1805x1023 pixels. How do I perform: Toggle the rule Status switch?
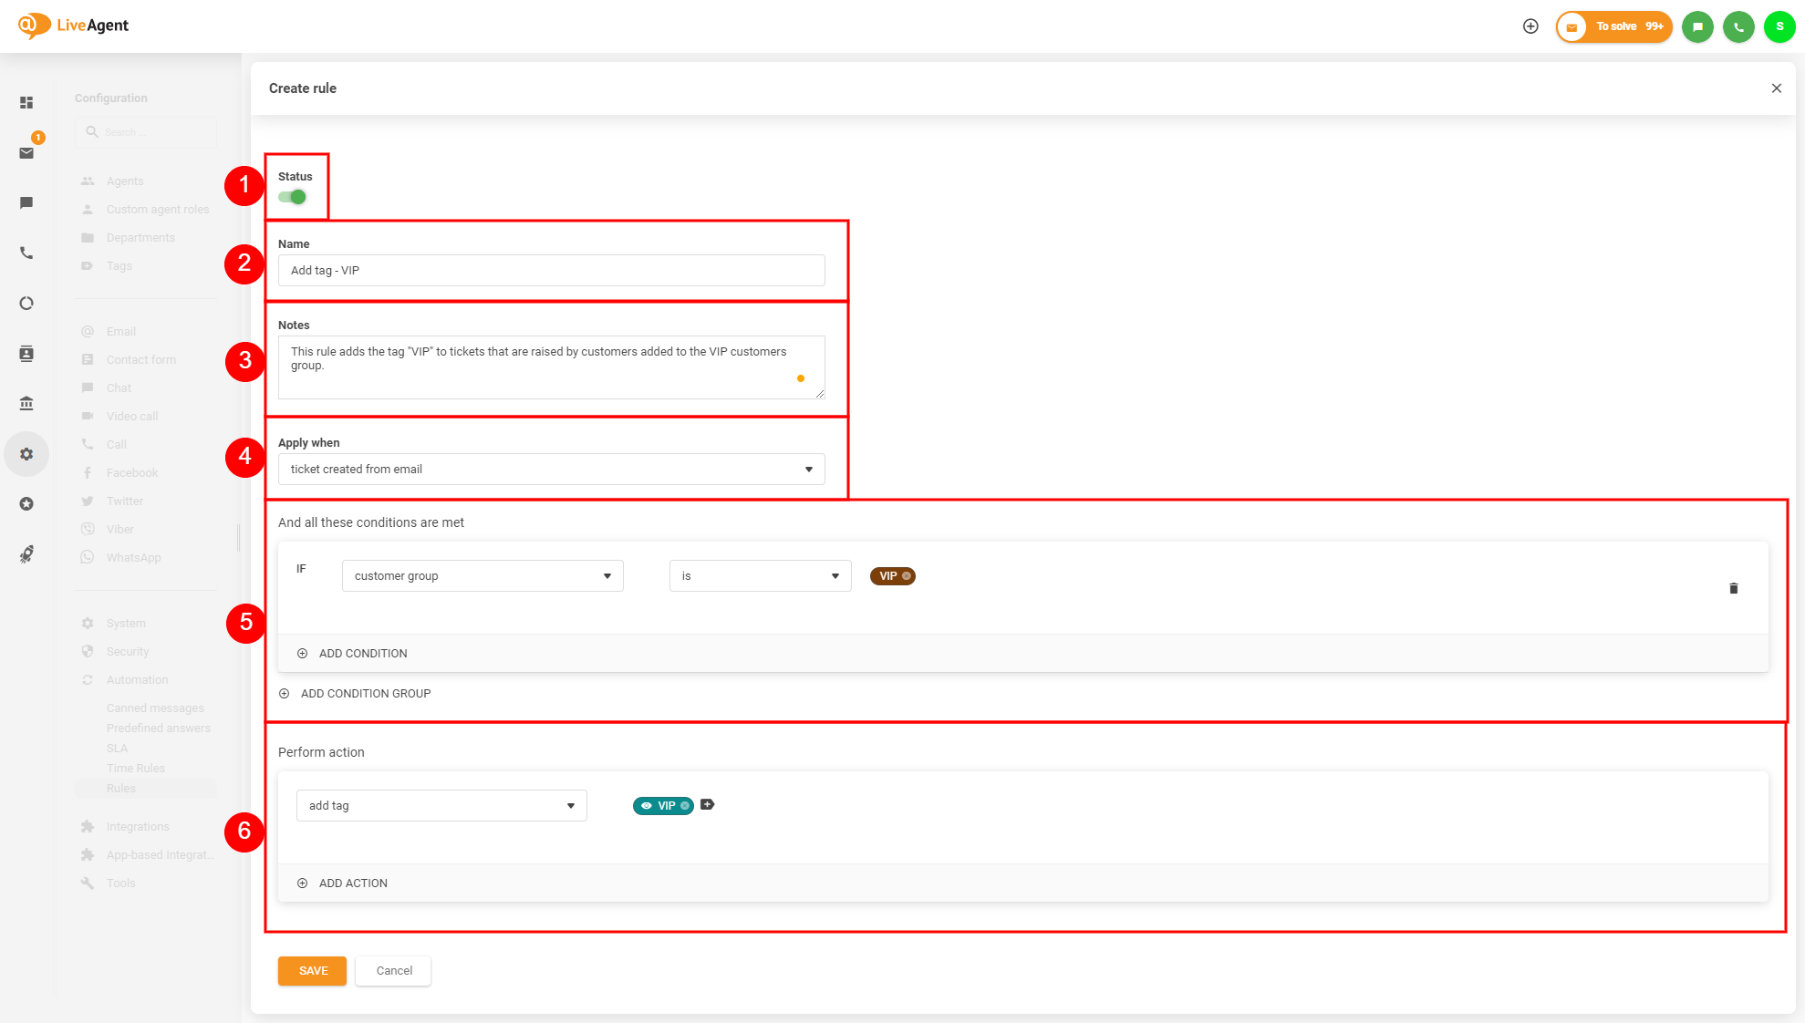[293, 197]
